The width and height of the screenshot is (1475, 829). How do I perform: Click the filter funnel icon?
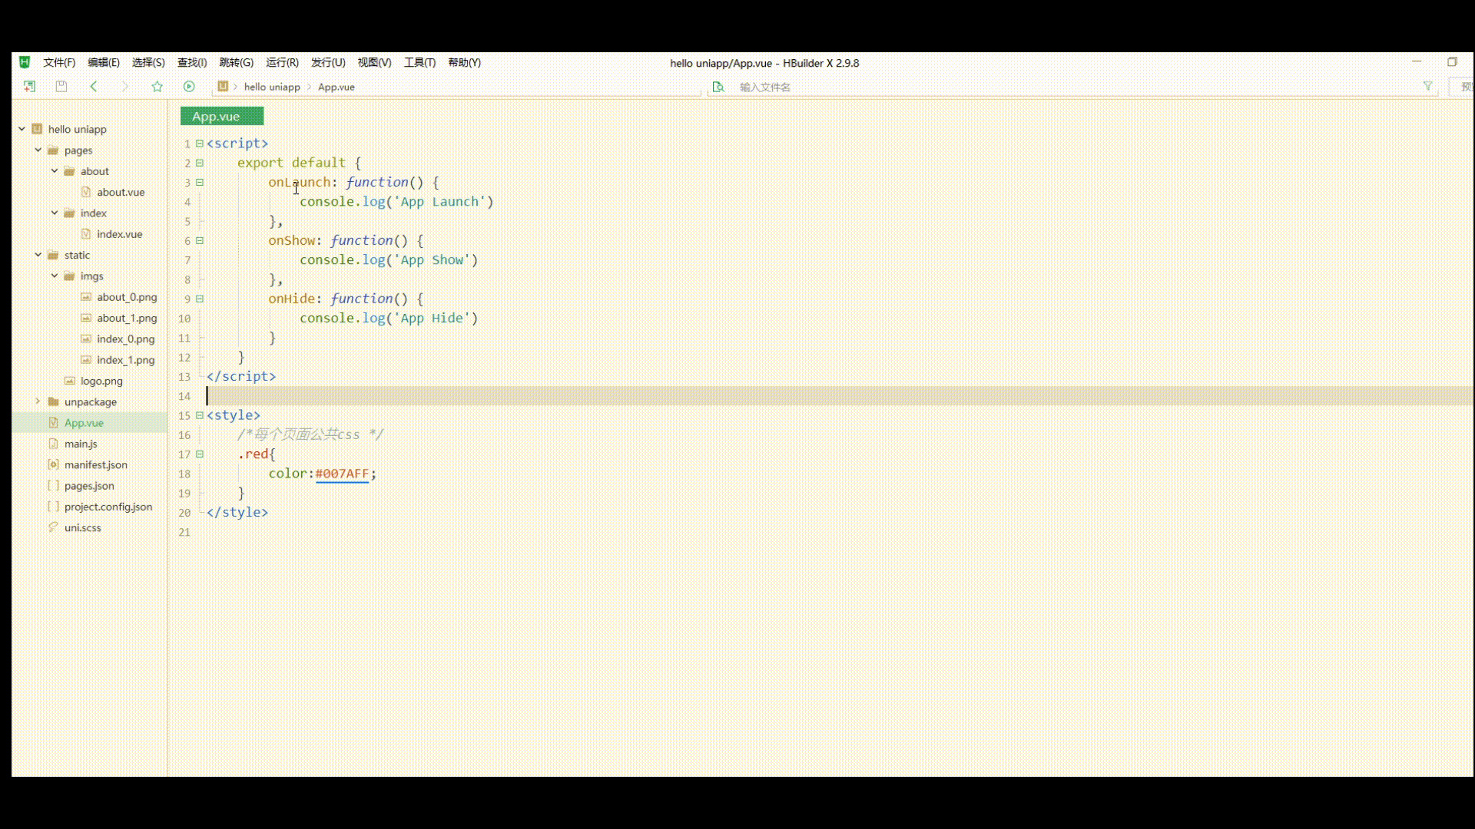[1427, 87]
